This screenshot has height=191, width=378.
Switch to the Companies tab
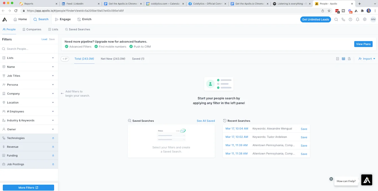32,29
